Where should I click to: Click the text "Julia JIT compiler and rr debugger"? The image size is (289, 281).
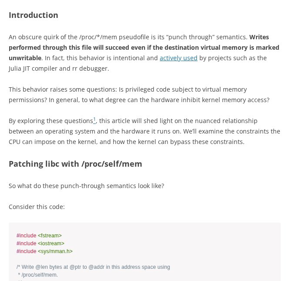pos(59,69)
